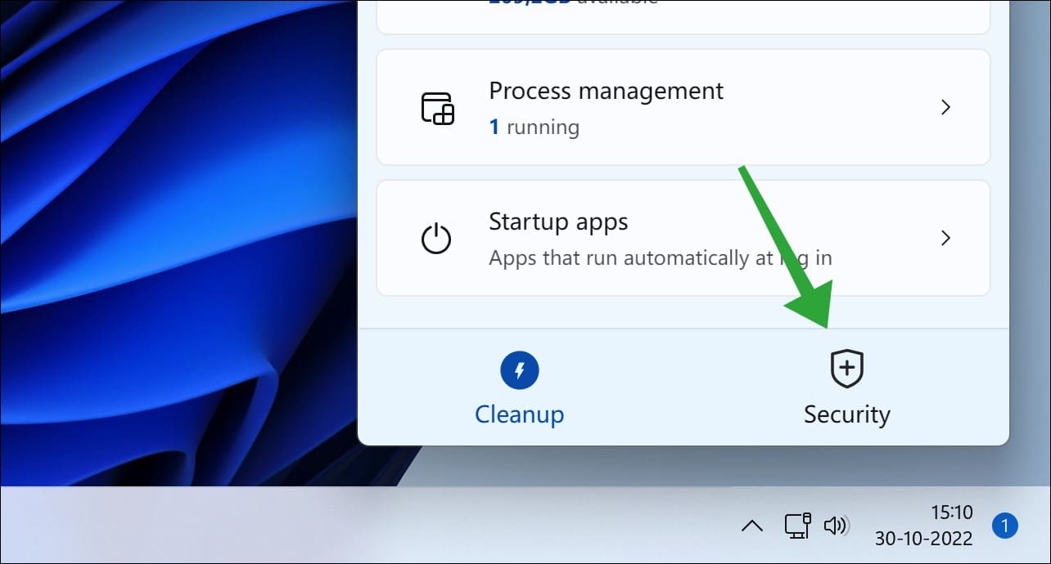1051x564 pixels.
Task: Click the Startup apps power icon
Action: coord(438,238)
